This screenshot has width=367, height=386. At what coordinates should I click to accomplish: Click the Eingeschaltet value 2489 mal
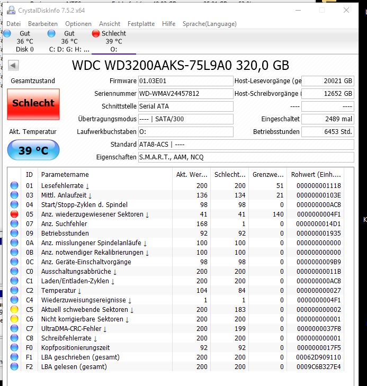click(328, 119)
